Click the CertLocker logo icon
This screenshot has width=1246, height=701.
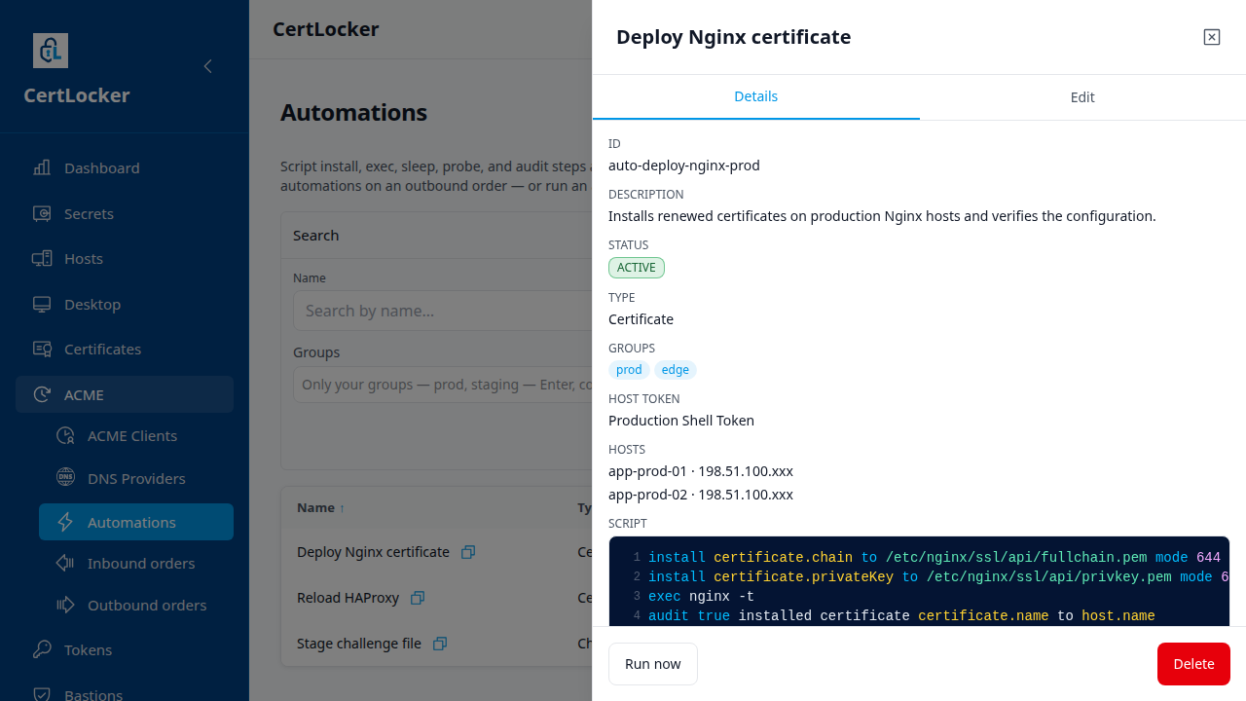click(x=51, y=51)
